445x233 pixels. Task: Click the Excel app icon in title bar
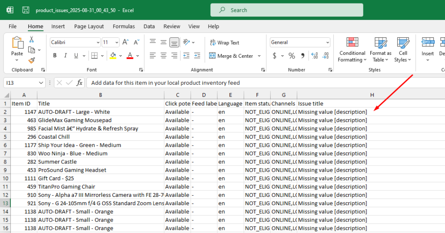click(x=10, y=10)
